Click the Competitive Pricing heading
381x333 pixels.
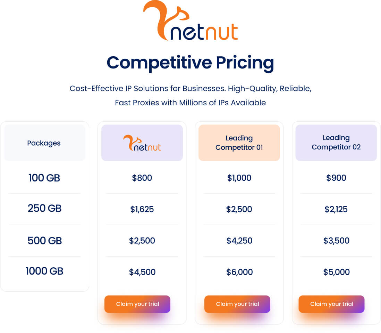coord(190,63)
